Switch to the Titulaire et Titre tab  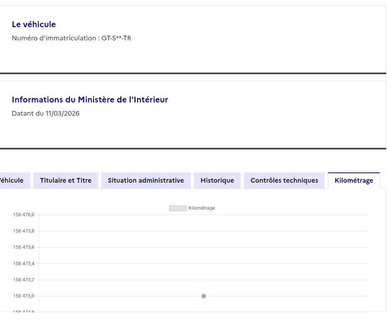click(x=66, y=180)
